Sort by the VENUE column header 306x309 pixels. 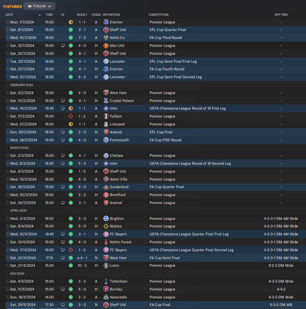tap(96, 15)
